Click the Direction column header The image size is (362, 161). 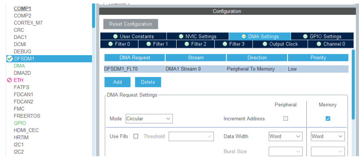click(257, 58)
